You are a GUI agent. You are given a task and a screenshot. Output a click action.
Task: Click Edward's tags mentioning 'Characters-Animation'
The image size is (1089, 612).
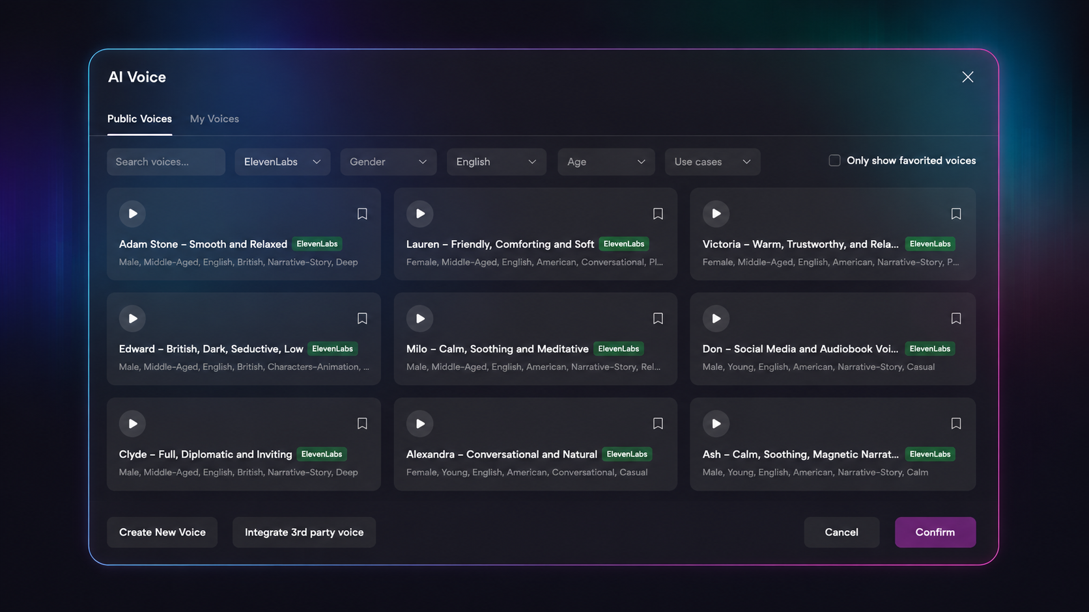[244, 367]
